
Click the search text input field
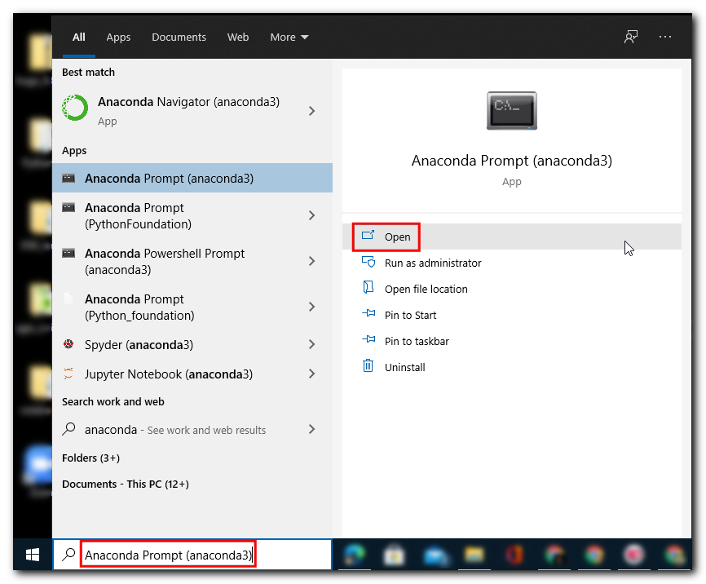pos(192,555)
